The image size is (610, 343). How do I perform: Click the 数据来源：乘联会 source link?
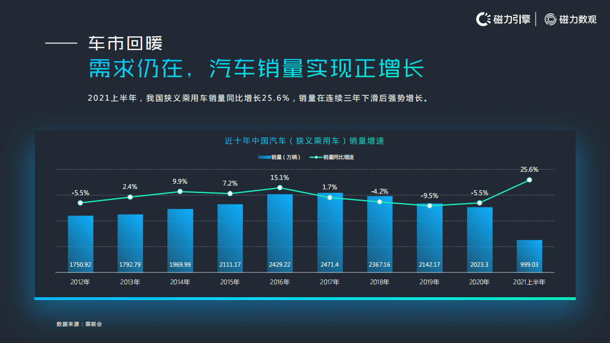click(80, 323)
